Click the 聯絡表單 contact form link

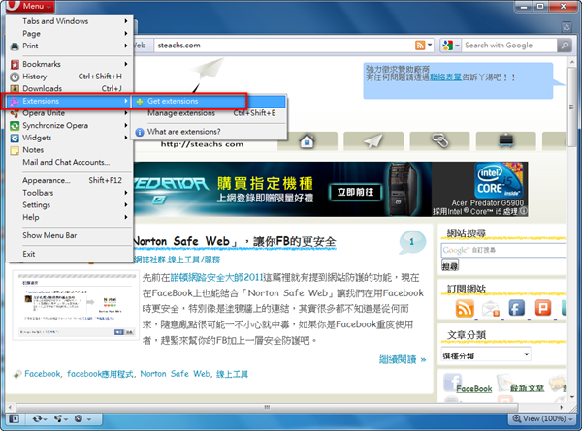(x=445, y=77)
